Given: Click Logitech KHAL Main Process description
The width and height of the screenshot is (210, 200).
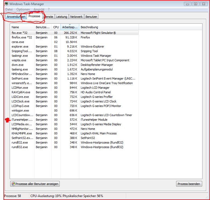Looking at the screenshot, I should pyautogui.click(x=99, y=133).
